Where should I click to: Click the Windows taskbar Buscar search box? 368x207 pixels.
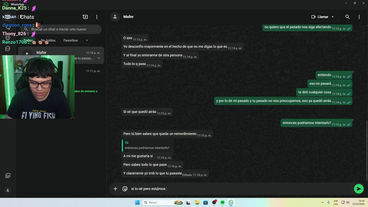pos(163,202)
